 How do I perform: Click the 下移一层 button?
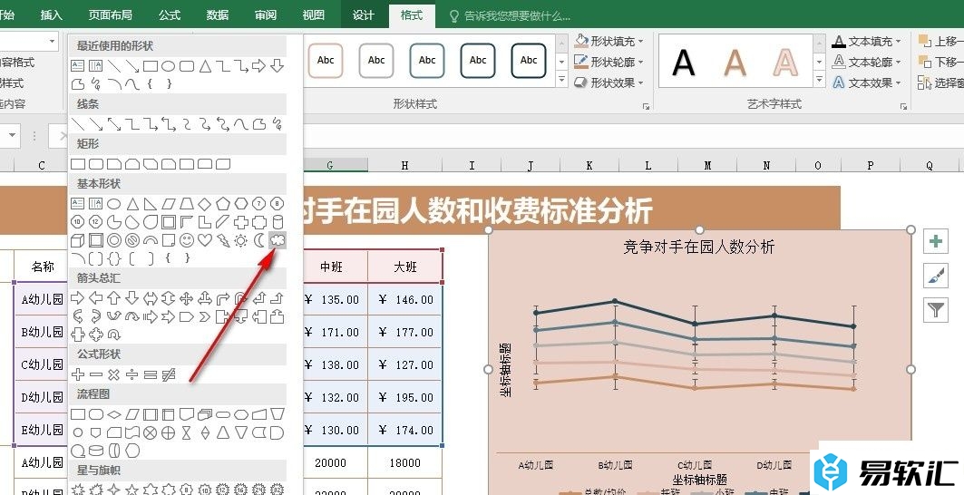[x=940, y=62]
